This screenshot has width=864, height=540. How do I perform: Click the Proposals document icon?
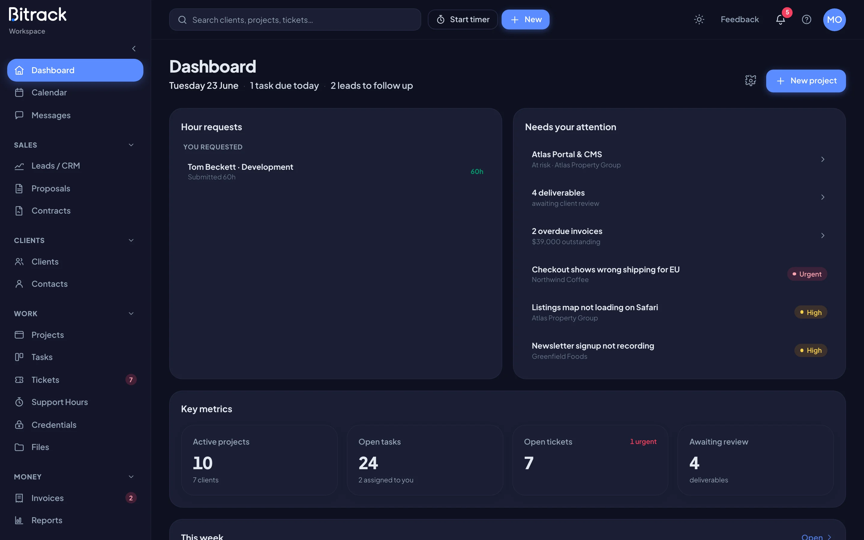tap(19, 188)
